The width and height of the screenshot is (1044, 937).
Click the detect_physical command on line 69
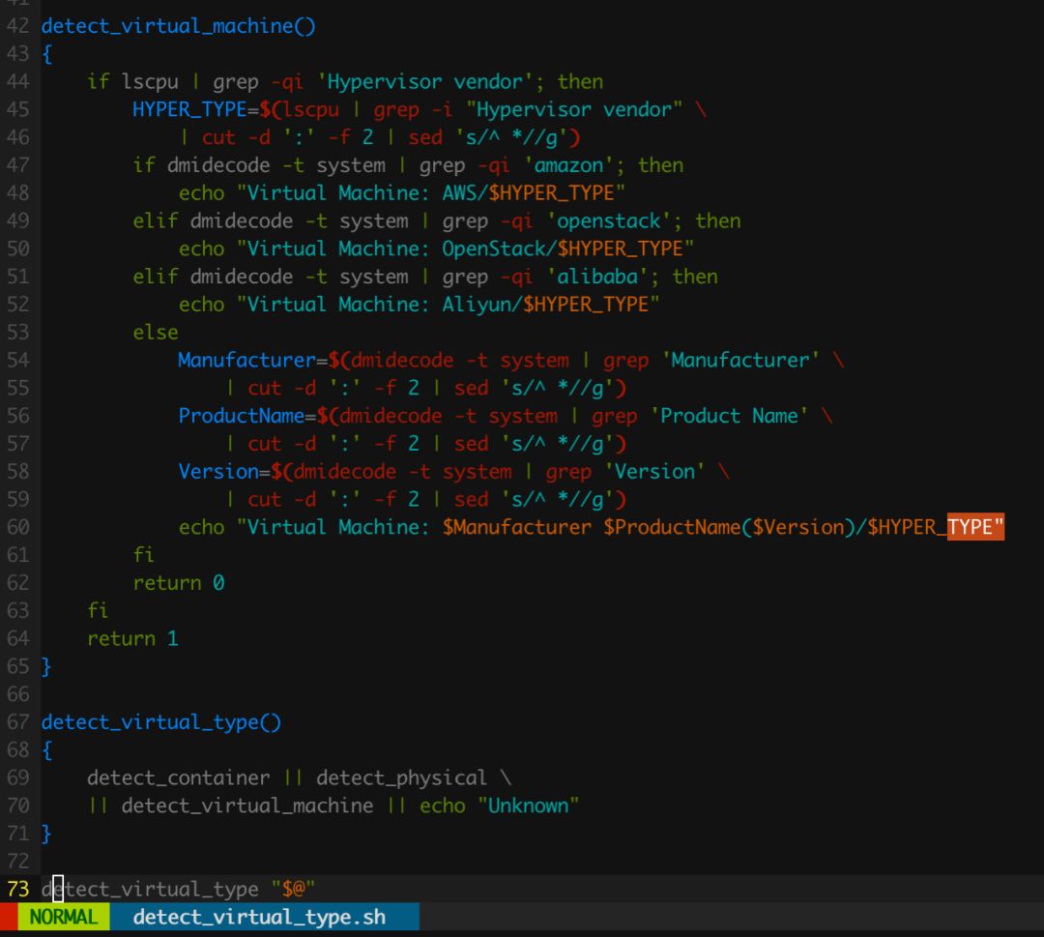point(401,778)
